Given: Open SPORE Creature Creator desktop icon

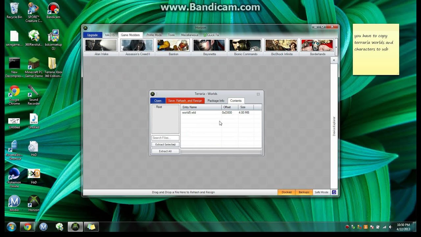Looking at the screenshot, I should [34, 13].
